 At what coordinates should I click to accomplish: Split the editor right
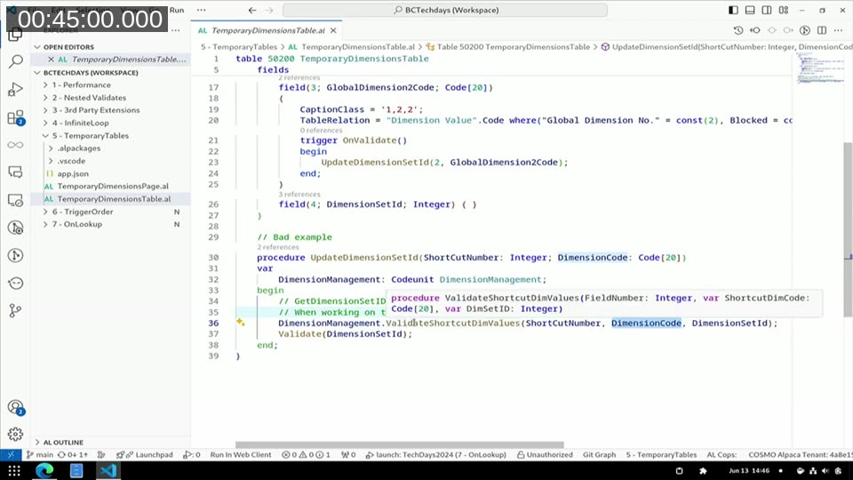pyautogui.click(x=822, y=30)
